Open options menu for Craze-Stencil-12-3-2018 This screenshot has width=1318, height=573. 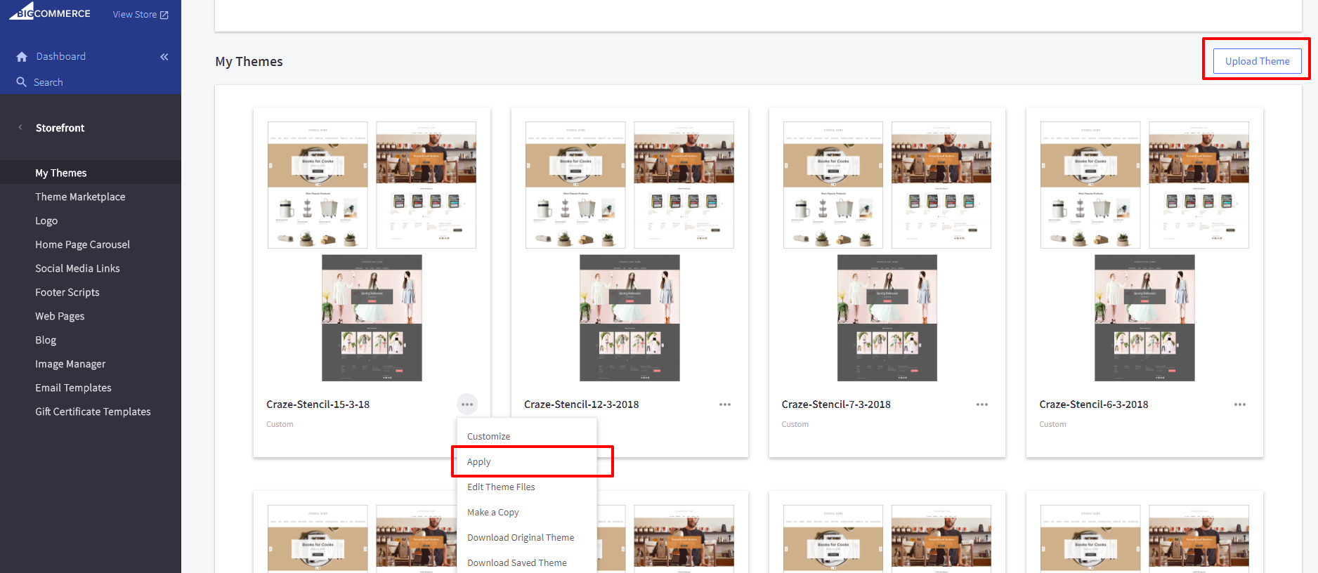click(725, 404)
